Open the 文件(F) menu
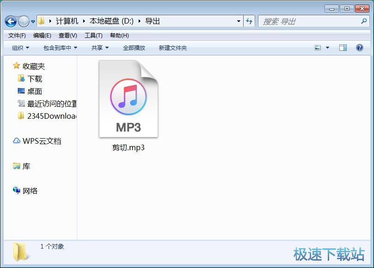The image size is (374, 268). click(17, 36)
